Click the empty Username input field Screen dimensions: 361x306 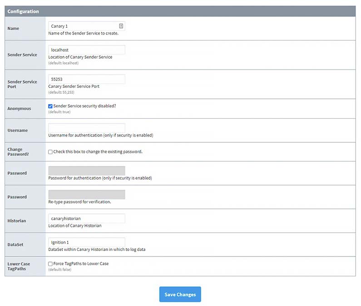86,128
